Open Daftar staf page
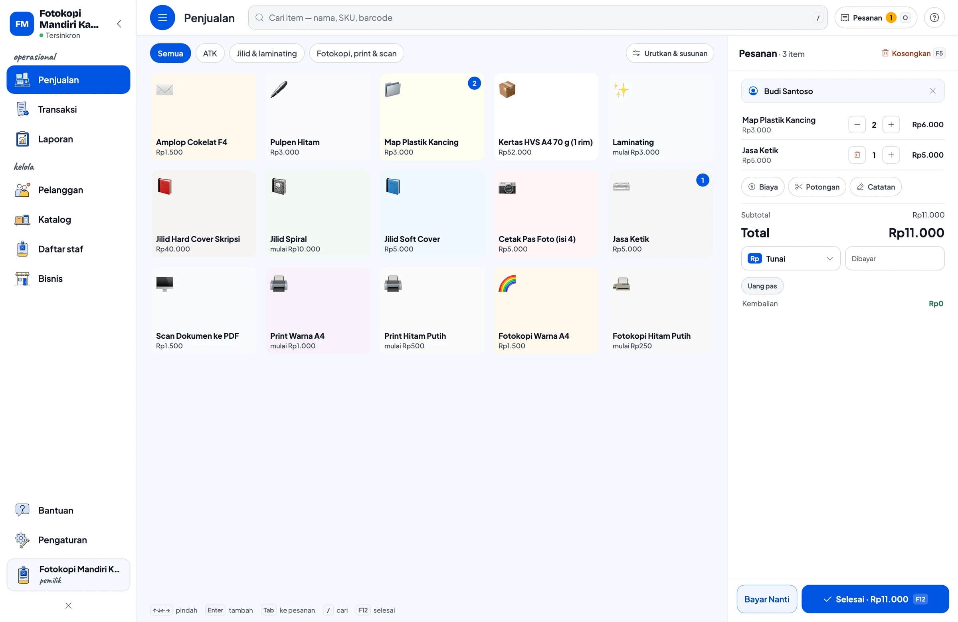958x622 pixels. coord(68,249)
